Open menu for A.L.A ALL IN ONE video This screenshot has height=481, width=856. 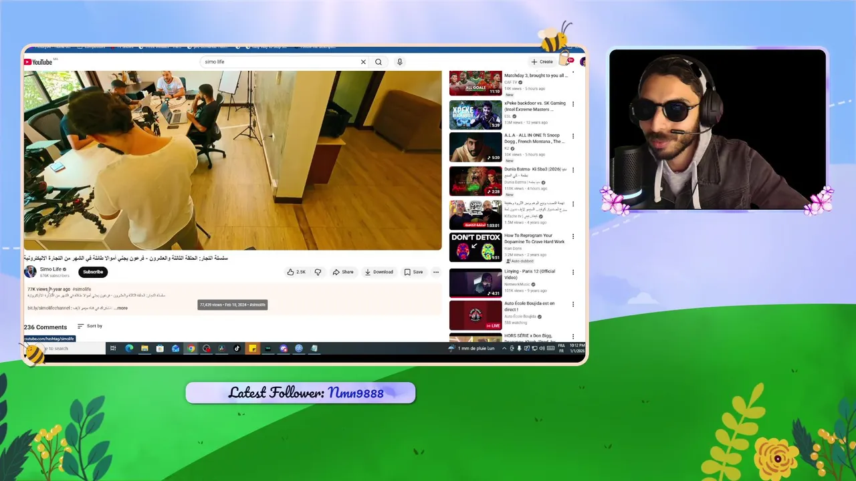click(x=573, y=136)
